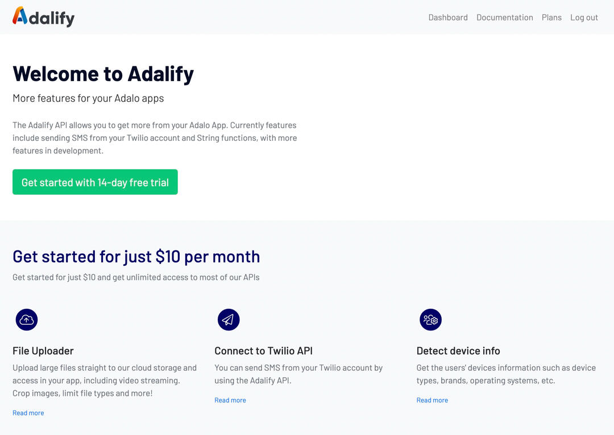Open the Plans page

coord(551,18)
